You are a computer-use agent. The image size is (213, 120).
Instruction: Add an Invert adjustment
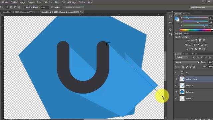pos(188,49)
